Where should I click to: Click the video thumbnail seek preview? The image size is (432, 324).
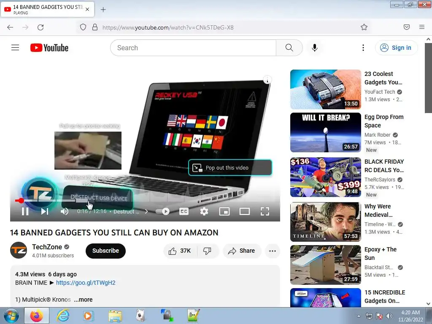pos(88,151)
